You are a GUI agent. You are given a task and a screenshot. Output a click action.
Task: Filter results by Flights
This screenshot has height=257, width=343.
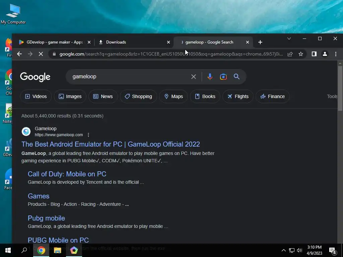[238, 96]
